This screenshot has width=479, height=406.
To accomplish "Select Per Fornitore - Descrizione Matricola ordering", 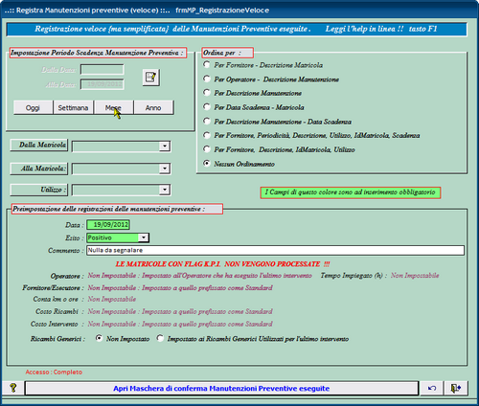I will coord(207,65).
